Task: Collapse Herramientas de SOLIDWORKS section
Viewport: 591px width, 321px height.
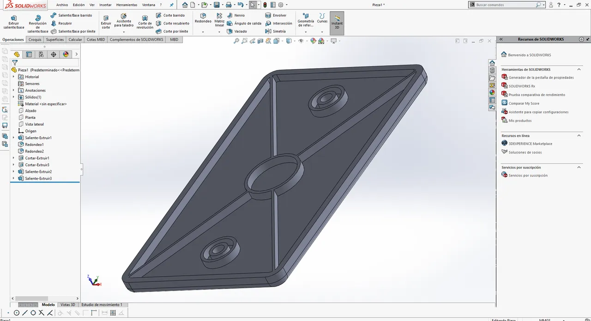Action: pos(579,69)
